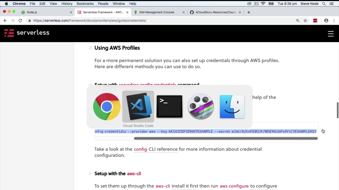339x190 pixels.
Task: Open the View menu
Action: tap(53, 4)
